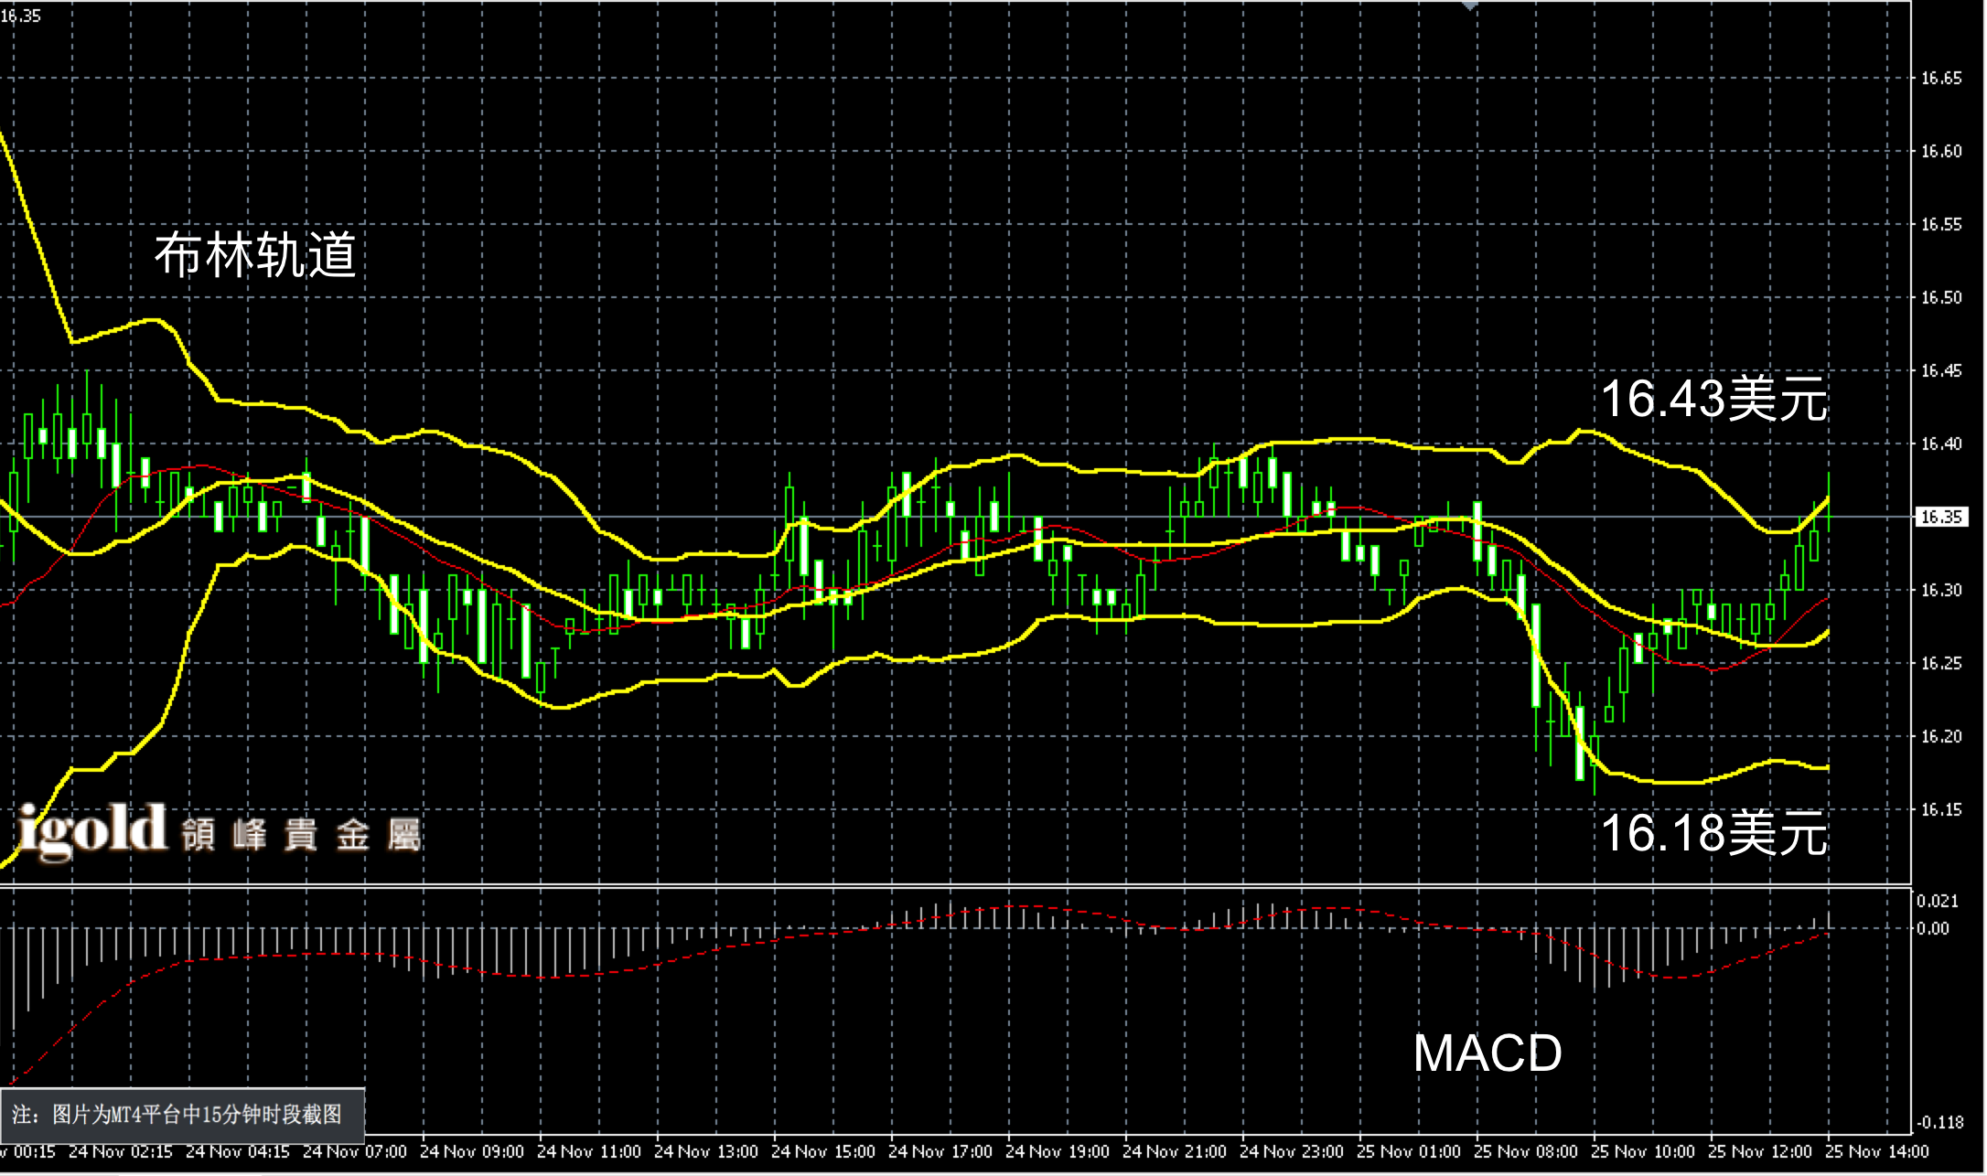Click the 25 Nov 01:00 time label
1987x1176 pixels.
pyautogui.click(x=1408, y=1152)
